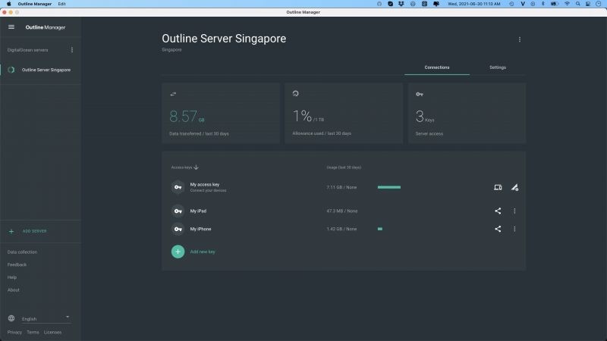
Task: Open the Data collection link
Action: [x=22, y=252]
